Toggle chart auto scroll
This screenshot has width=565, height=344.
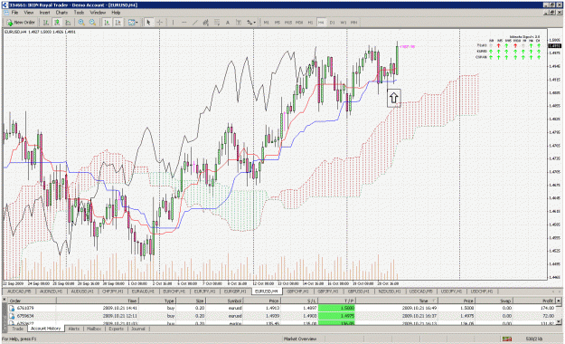107,23
